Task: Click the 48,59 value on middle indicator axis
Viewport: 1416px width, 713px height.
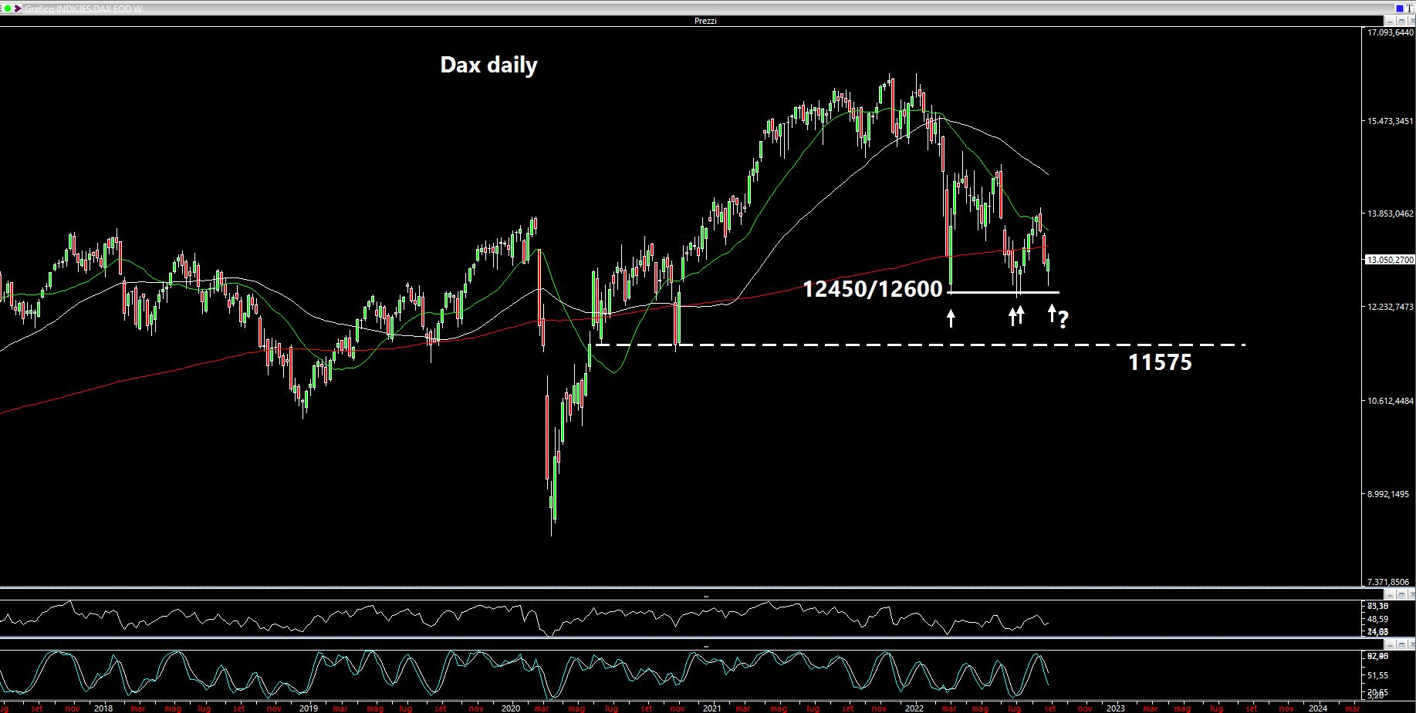Action: (1377, 619)
